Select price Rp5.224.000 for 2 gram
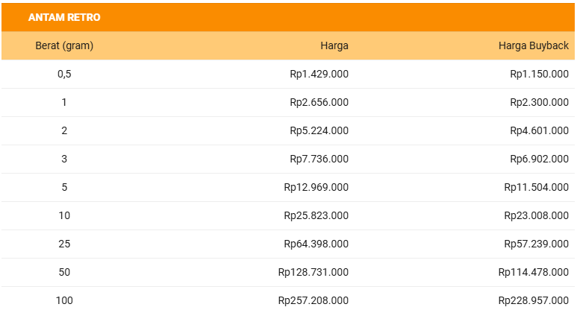The width and height of the screenshot is (577, 310). 319,130
